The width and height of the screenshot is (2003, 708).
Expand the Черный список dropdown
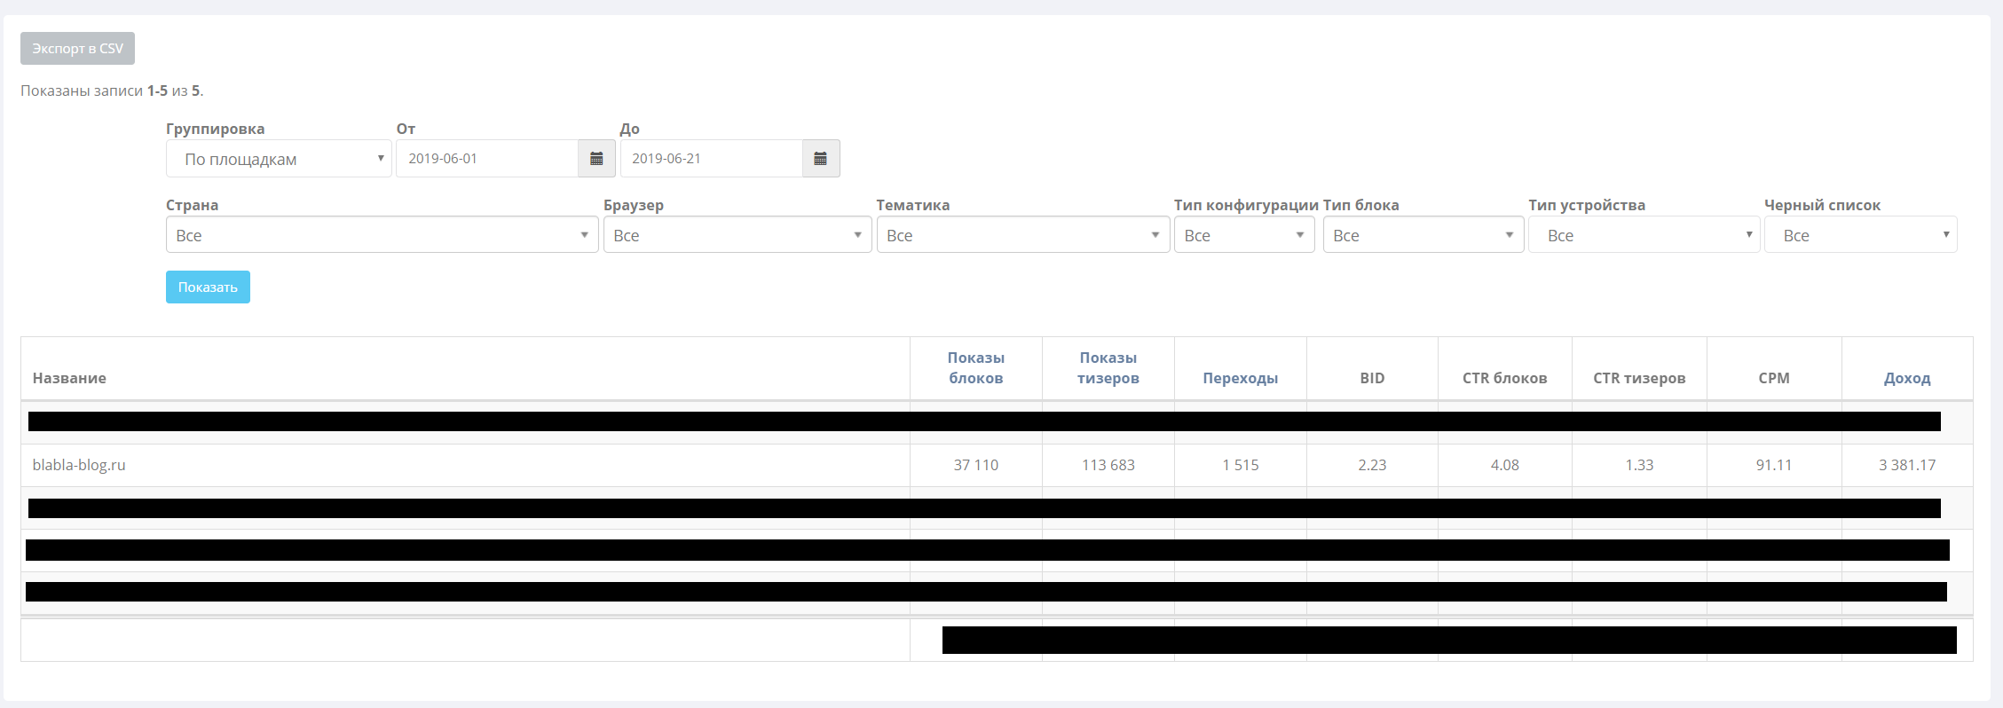1860,235
